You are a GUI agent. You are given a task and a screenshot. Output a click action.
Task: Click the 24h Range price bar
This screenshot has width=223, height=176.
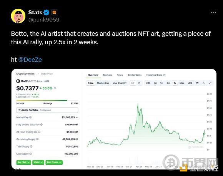point(47,100)
